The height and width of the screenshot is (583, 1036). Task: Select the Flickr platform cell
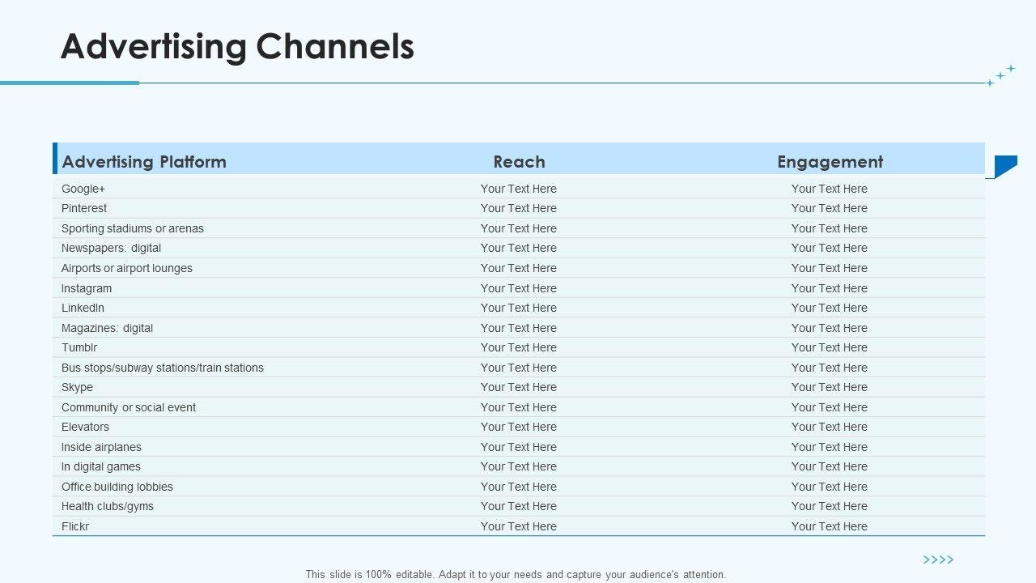click(75, 526)
